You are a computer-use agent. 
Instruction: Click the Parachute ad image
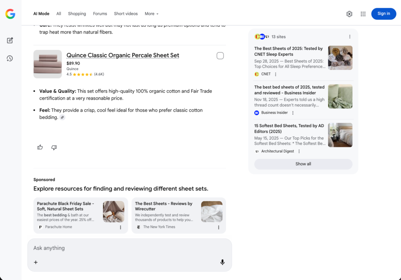click(114, 212)
